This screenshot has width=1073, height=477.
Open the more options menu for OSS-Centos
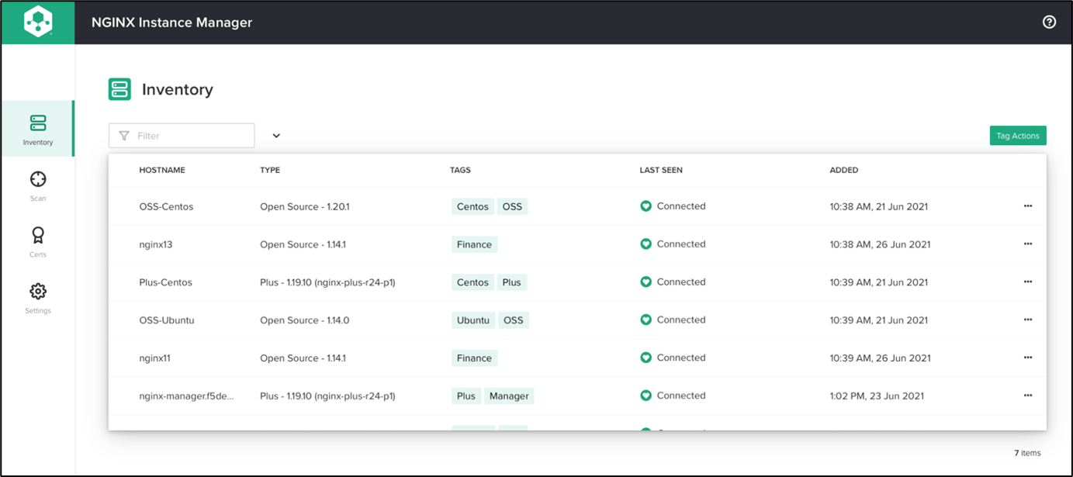[1028, 206]
